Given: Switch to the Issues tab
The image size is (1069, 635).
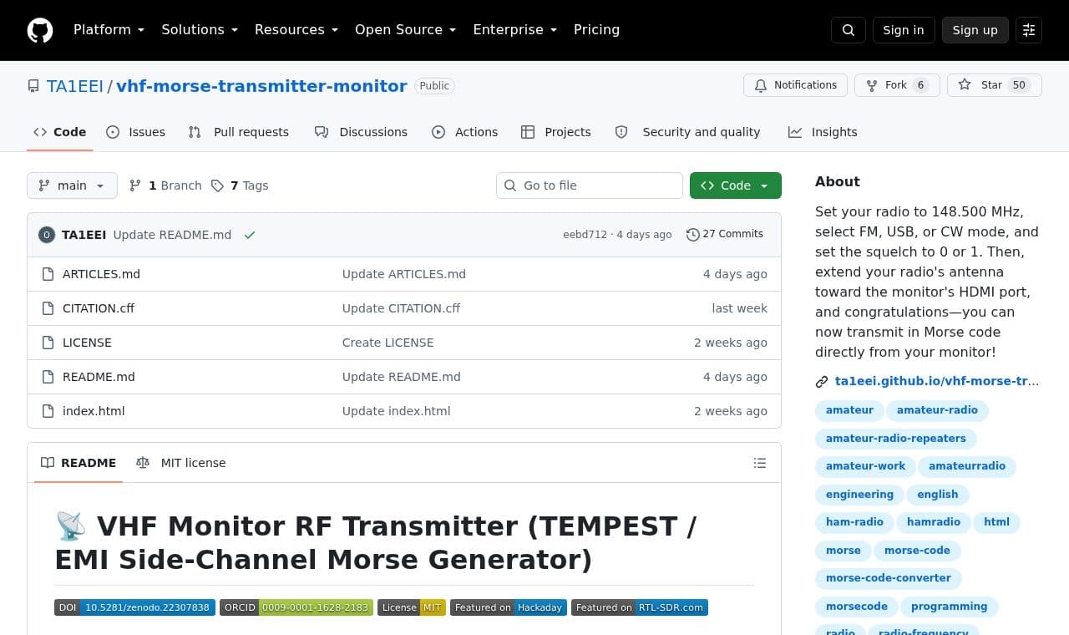Looking at the screenshot, I should (136, 132).
